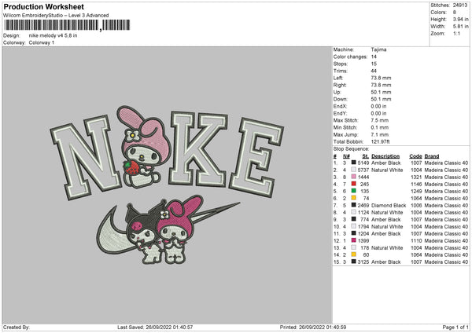
Task: Click the Stops value 15
Action: (374, 64)
